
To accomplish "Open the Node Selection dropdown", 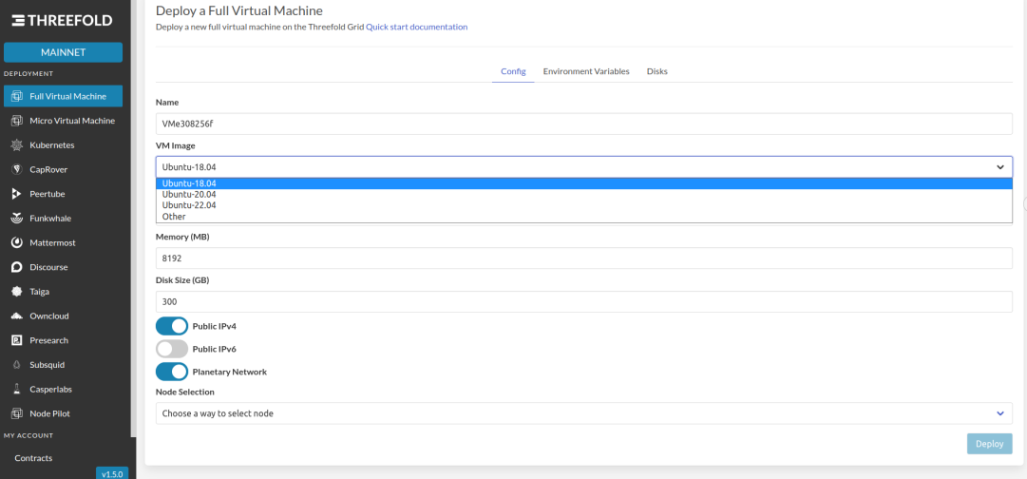I will (x=583, y=413).
